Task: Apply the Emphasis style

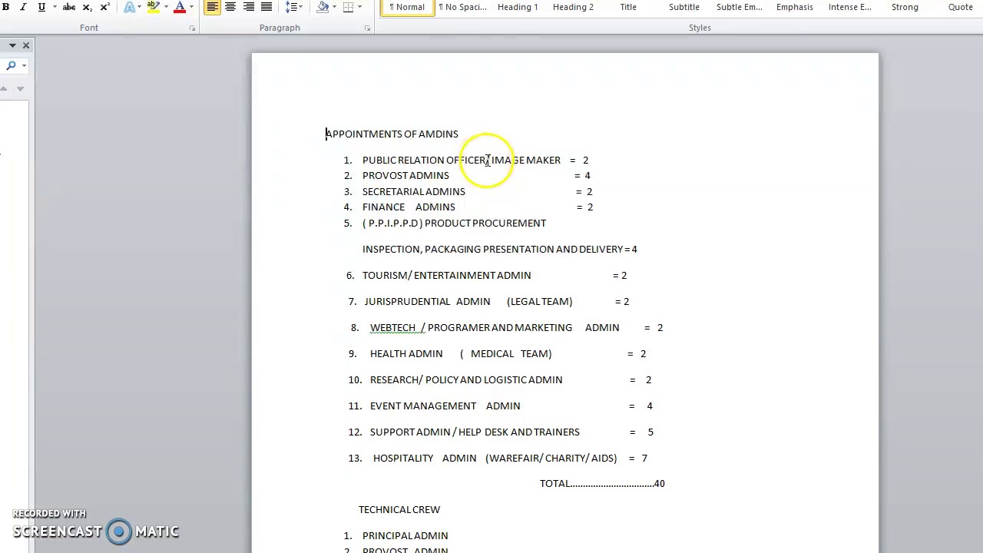Action: point(794,7)
